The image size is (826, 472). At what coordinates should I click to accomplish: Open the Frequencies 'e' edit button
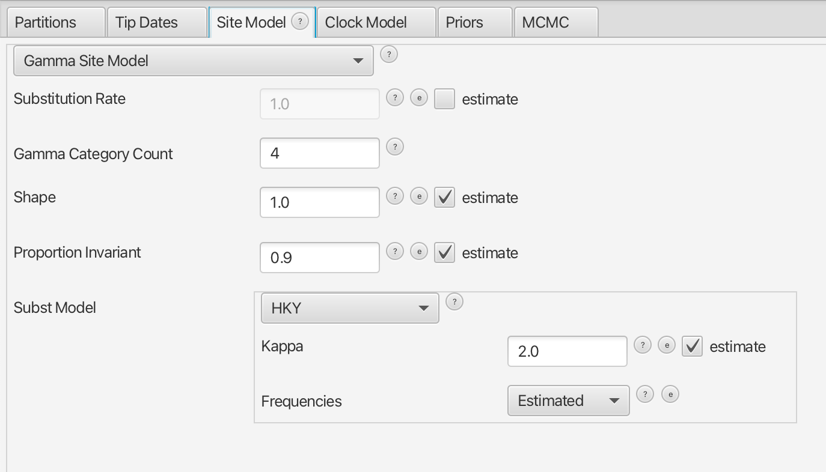[670, 395]
